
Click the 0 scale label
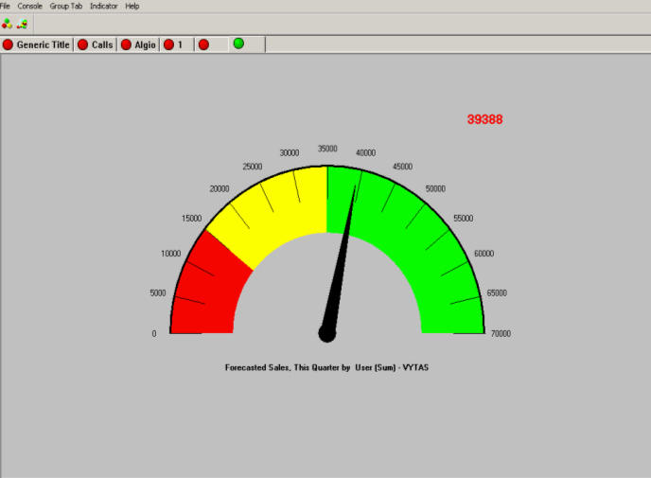click(x=154, y=333)
